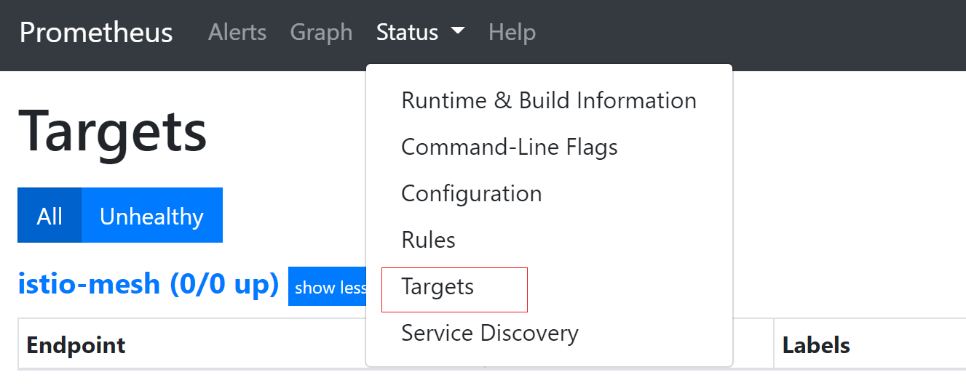Click the caret arrow beside Status

tap(458, 32)
